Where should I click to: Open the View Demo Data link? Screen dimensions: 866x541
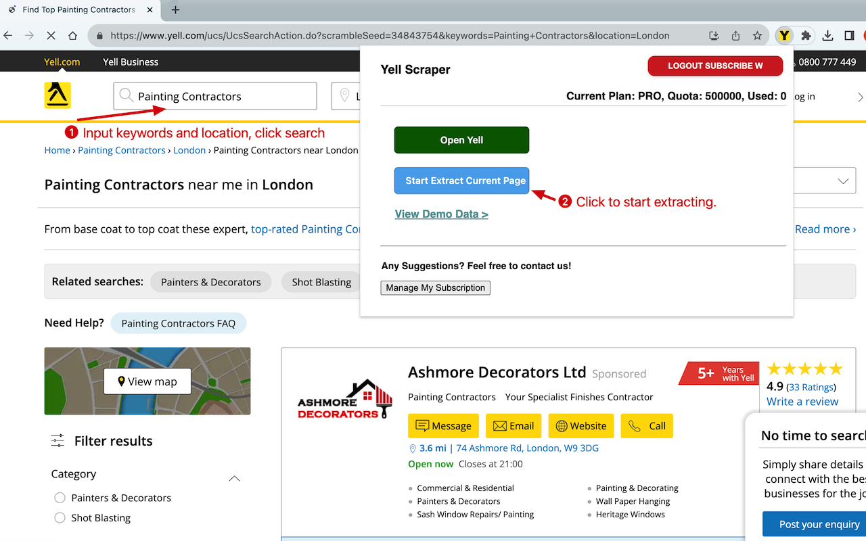[441, 214]
